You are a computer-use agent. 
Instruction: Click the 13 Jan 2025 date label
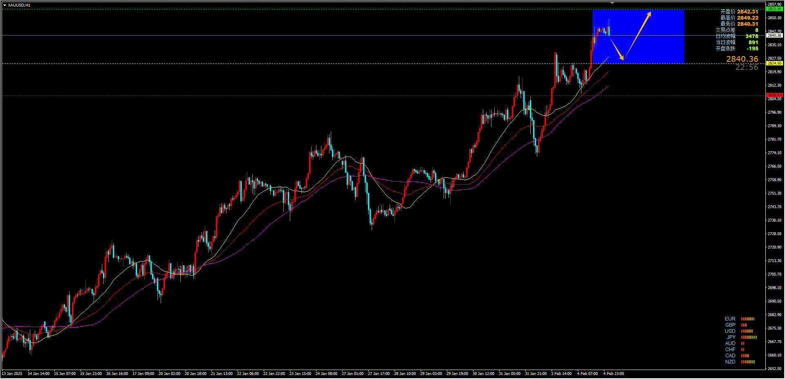coord(12,374)
